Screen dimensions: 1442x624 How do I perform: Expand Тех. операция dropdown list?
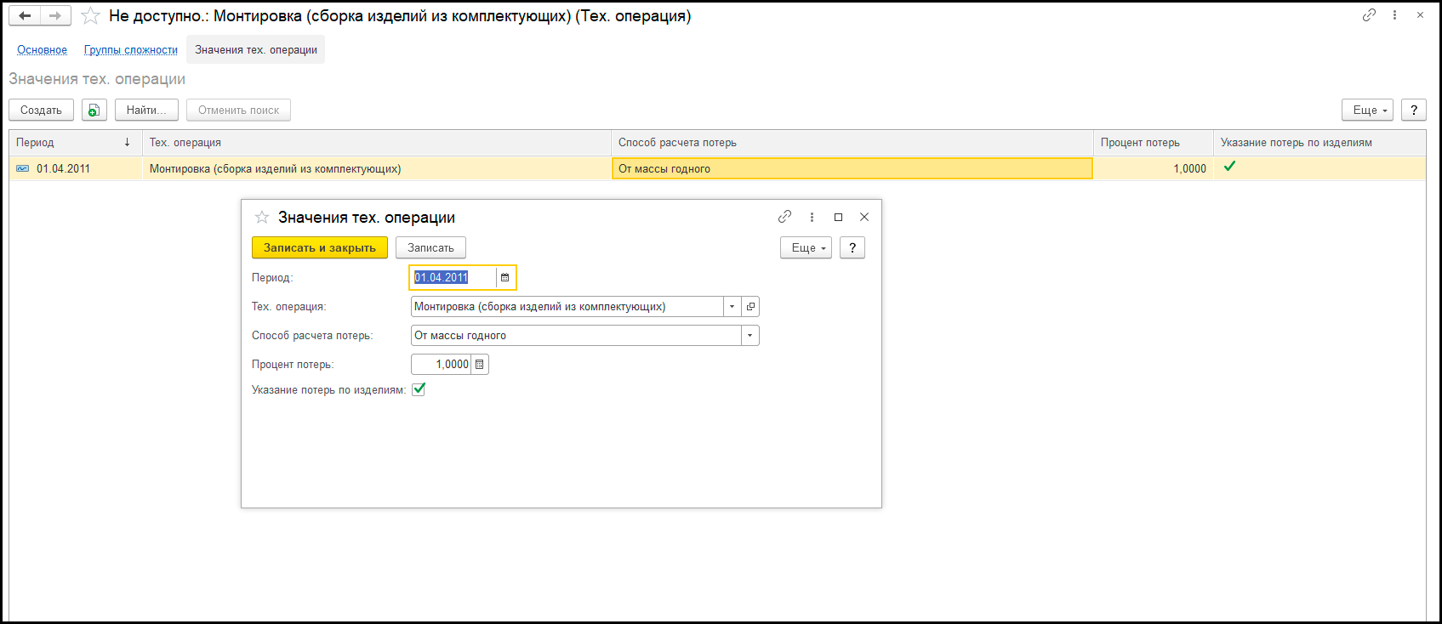732,307
